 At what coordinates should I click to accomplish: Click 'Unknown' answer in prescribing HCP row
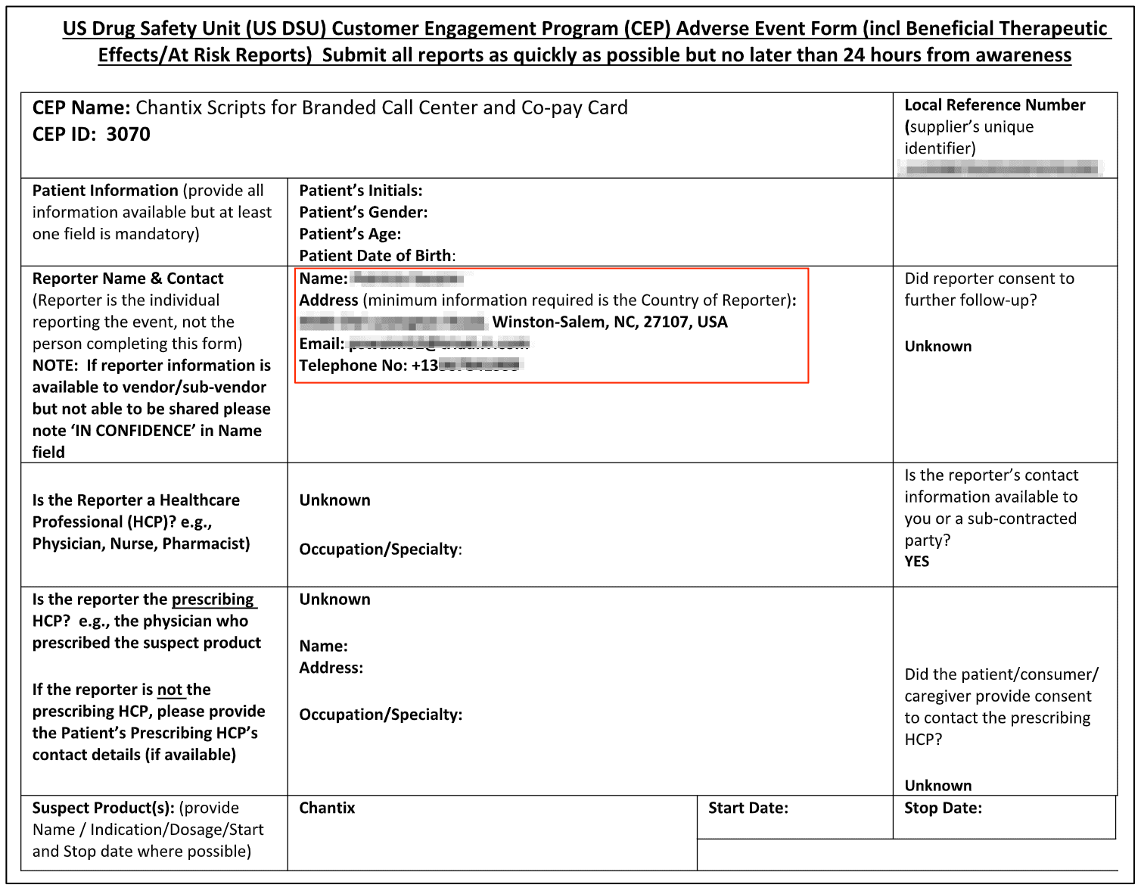coord(334,599)
